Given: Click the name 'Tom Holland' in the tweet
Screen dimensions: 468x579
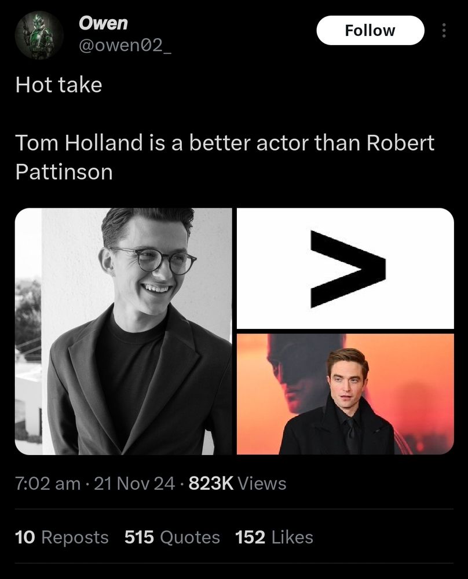Looking at the screenshot, I should (x=79, y=143).
